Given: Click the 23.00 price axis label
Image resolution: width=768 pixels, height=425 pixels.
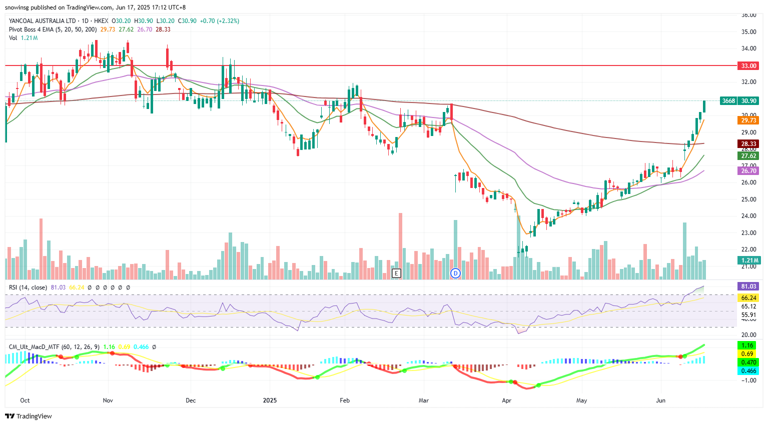Looking at the screenshot, I should tap(748, 233).
